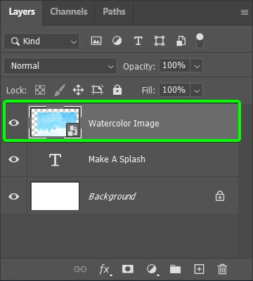
Task: Open the Normal blend mode dropdown
Action: (60, 66)
